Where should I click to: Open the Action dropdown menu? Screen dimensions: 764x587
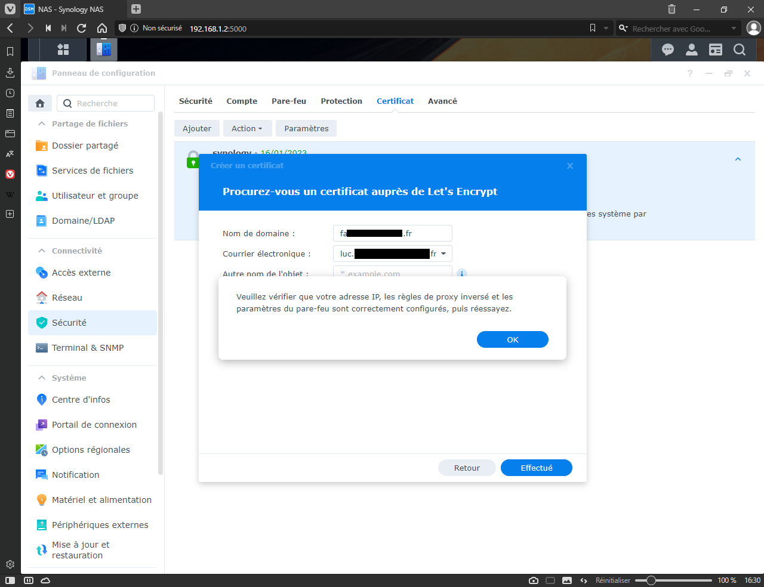(x=247, y=128)
